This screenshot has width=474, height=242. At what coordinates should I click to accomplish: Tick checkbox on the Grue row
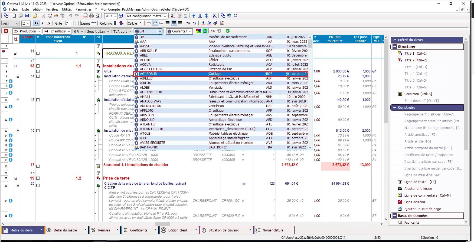[38, 71]
